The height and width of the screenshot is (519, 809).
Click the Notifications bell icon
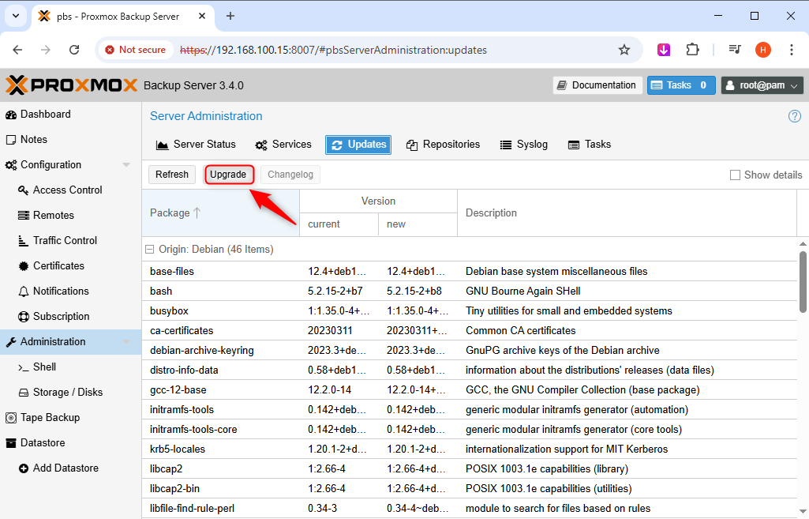click(x=23, y=291)
